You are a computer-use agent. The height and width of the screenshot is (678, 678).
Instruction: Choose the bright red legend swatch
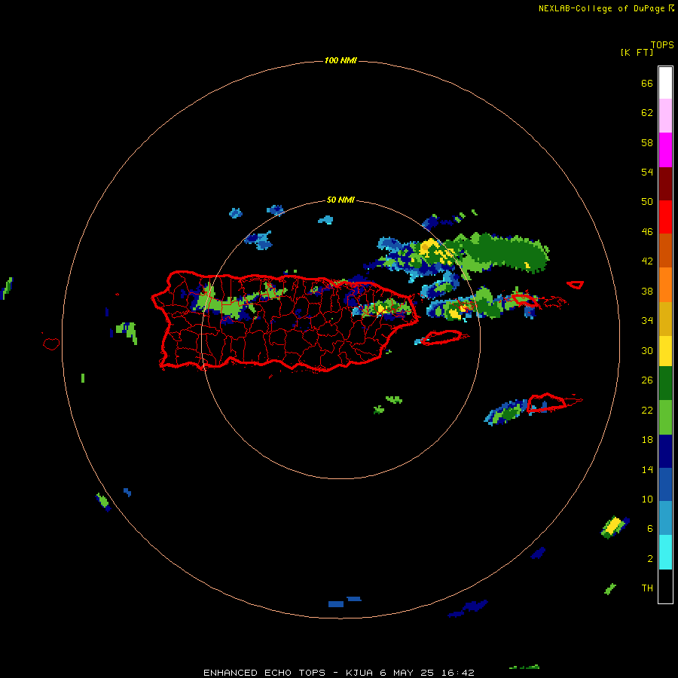[665, 217]
